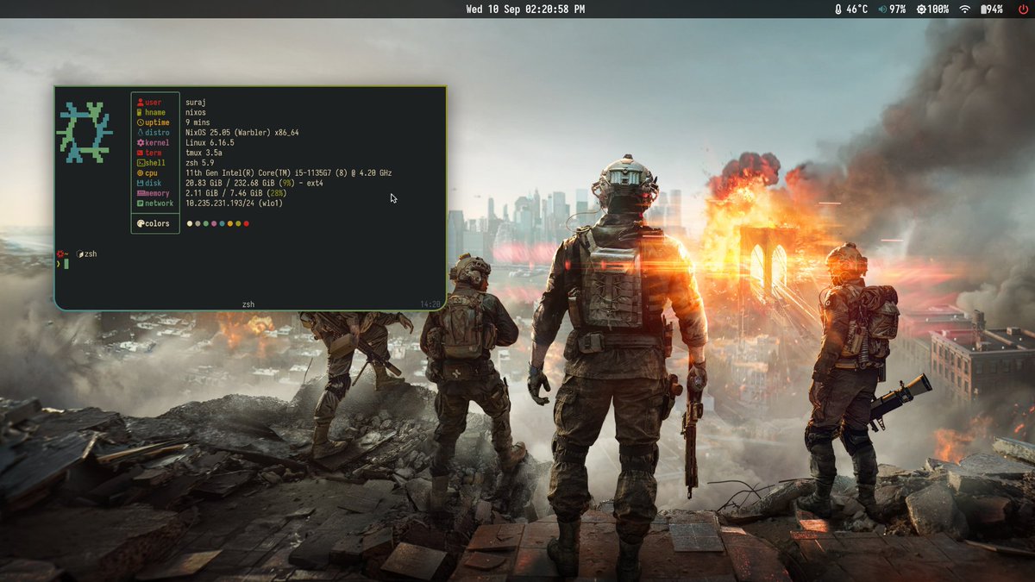Click the term icon in fetch list

click(140, 153)
